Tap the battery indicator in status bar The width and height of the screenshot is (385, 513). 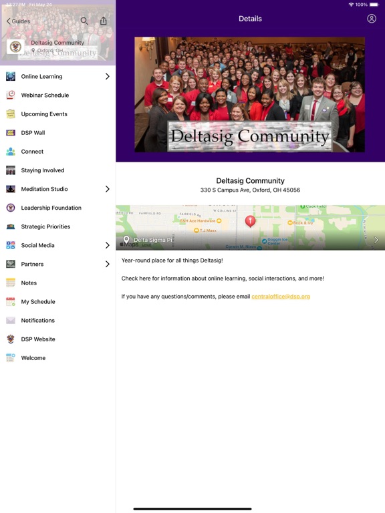click(x=374, y=5)
